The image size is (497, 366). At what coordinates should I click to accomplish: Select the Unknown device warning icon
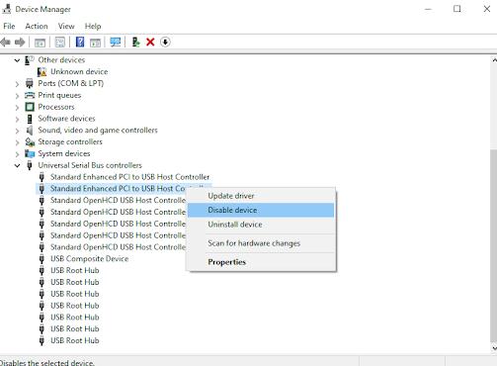(x=41, y=71)
